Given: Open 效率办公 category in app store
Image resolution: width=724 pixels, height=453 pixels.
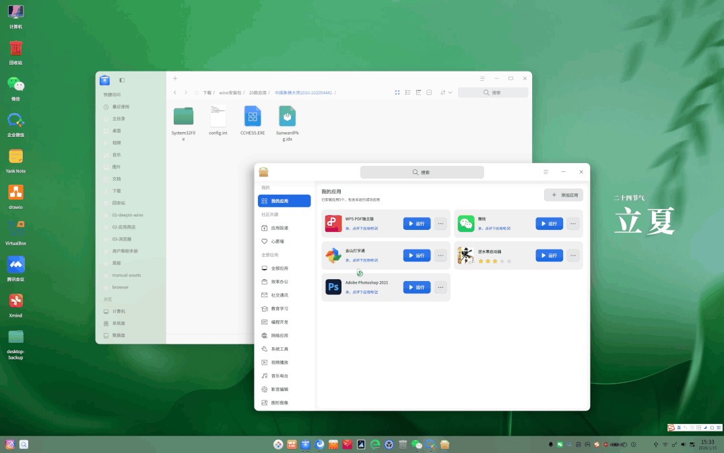Looking at the screenshot, I should pos(284,282).
